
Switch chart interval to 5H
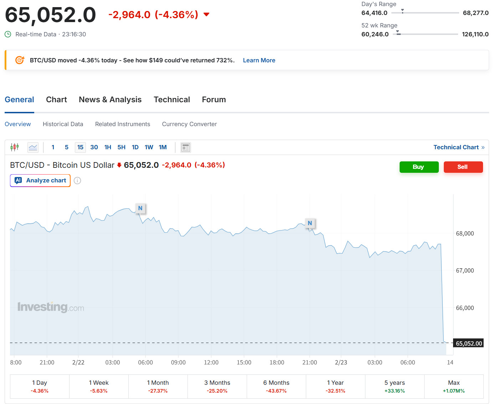pos(122,147)
